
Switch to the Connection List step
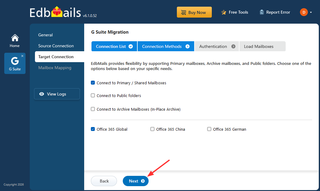tap(114, 46)
